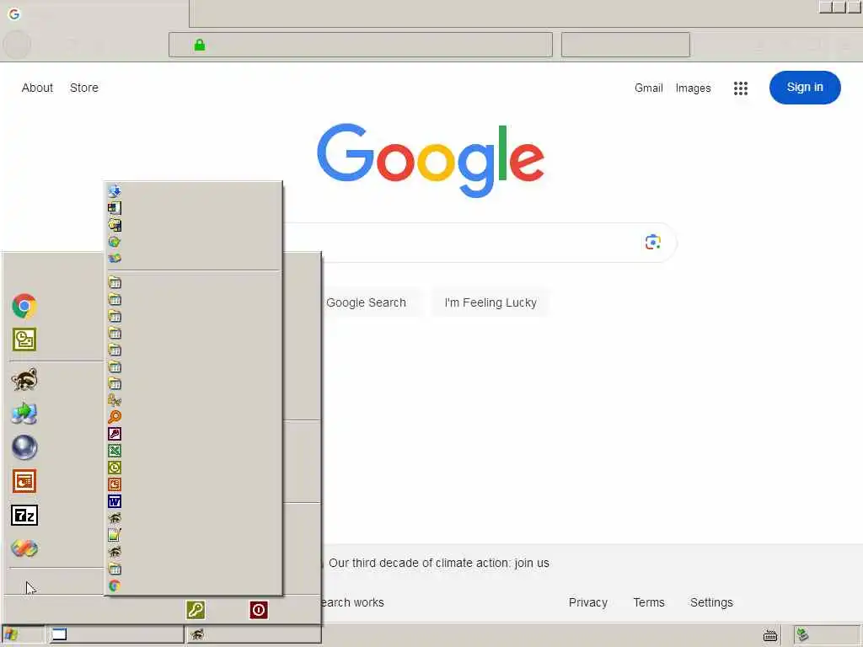
Task: Click the red Shut Down power button
Action: 259,610
